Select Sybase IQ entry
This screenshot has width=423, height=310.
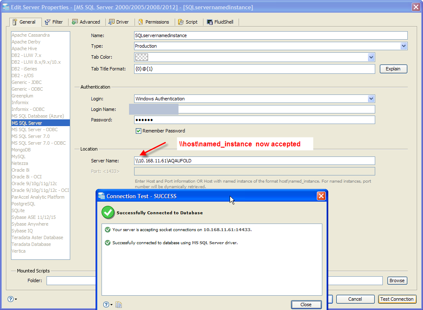22,231
